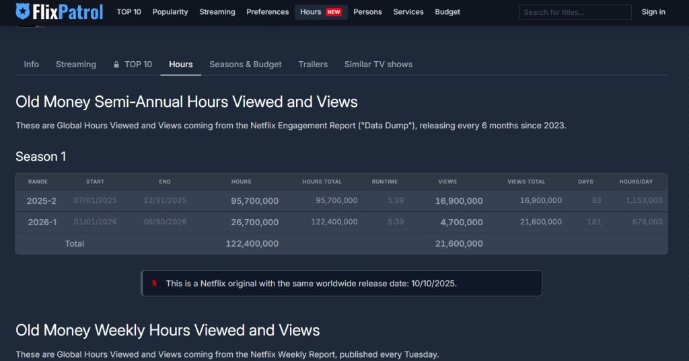Open the Popularity menu item
Screen dimensions: 689x361
[x=170, y=12]
